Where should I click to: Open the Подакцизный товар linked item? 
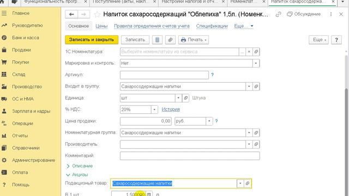point(248,183)
